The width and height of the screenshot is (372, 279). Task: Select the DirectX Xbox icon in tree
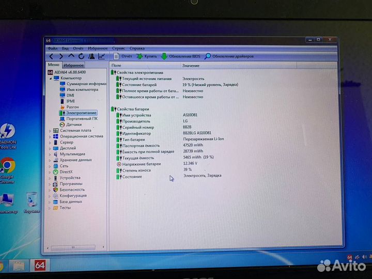55,172
